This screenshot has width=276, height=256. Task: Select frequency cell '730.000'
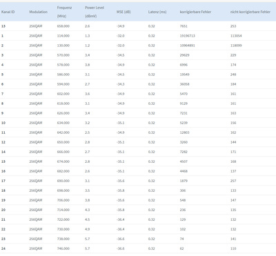(x=63, y=229)
